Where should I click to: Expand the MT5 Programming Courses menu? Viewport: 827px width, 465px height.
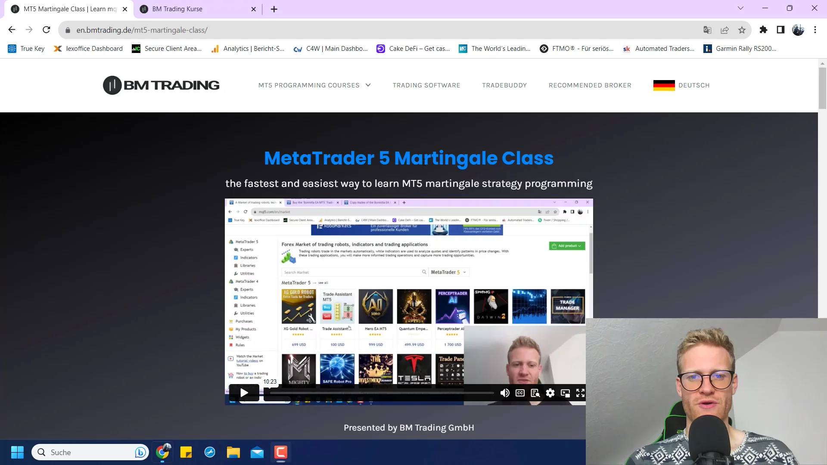314,85
